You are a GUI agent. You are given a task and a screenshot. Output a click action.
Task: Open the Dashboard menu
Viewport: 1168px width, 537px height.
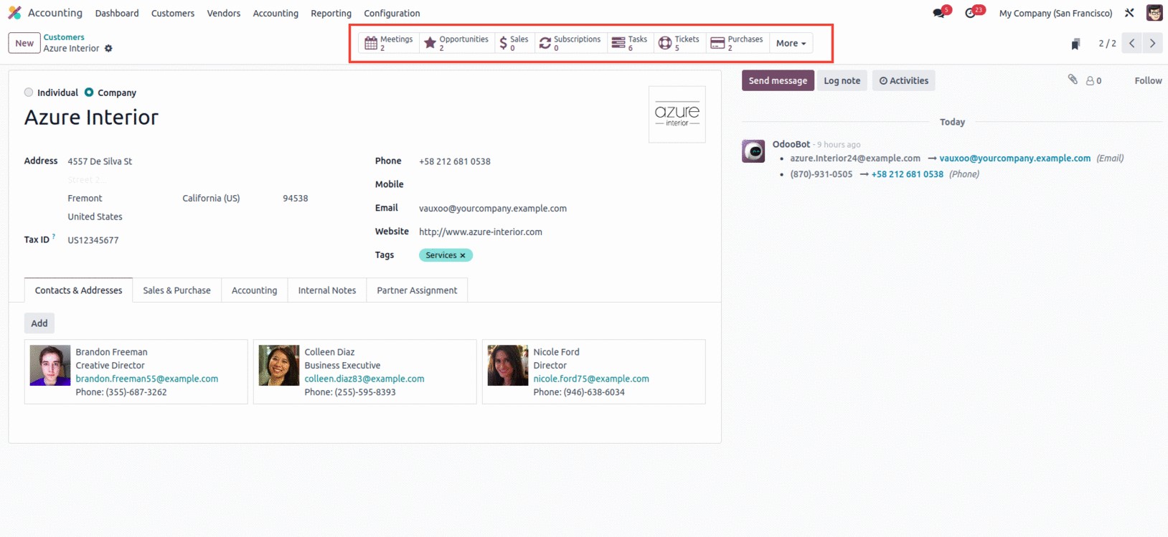tap(117, 13)
